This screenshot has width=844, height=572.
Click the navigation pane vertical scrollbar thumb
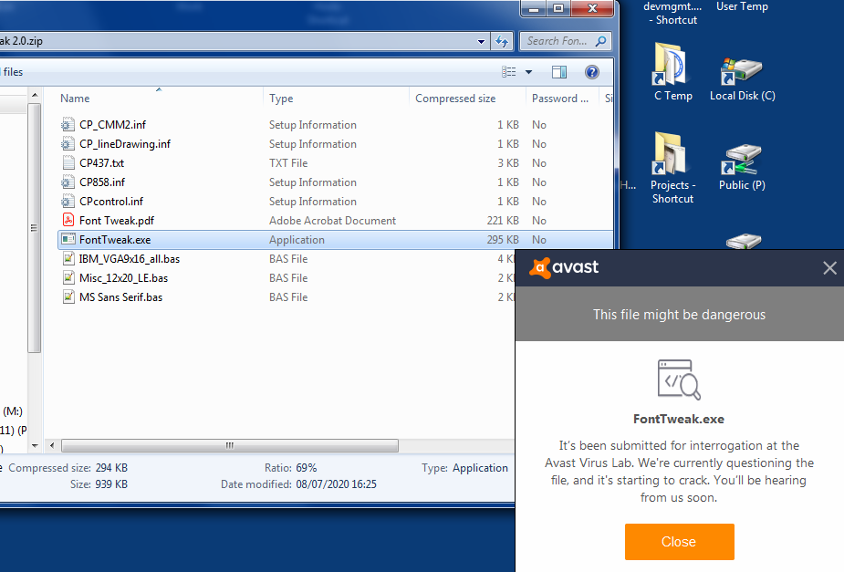[x=34, y=228]
